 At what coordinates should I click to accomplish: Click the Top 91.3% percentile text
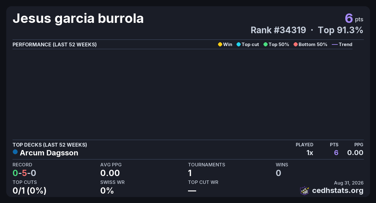[341, 30]
